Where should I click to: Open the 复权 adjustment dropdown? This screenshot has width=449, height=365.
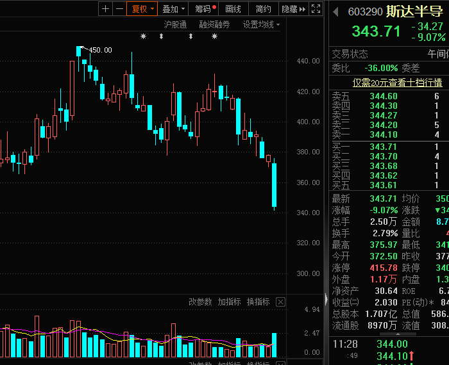pyautogui.click(x=143, y=8)
